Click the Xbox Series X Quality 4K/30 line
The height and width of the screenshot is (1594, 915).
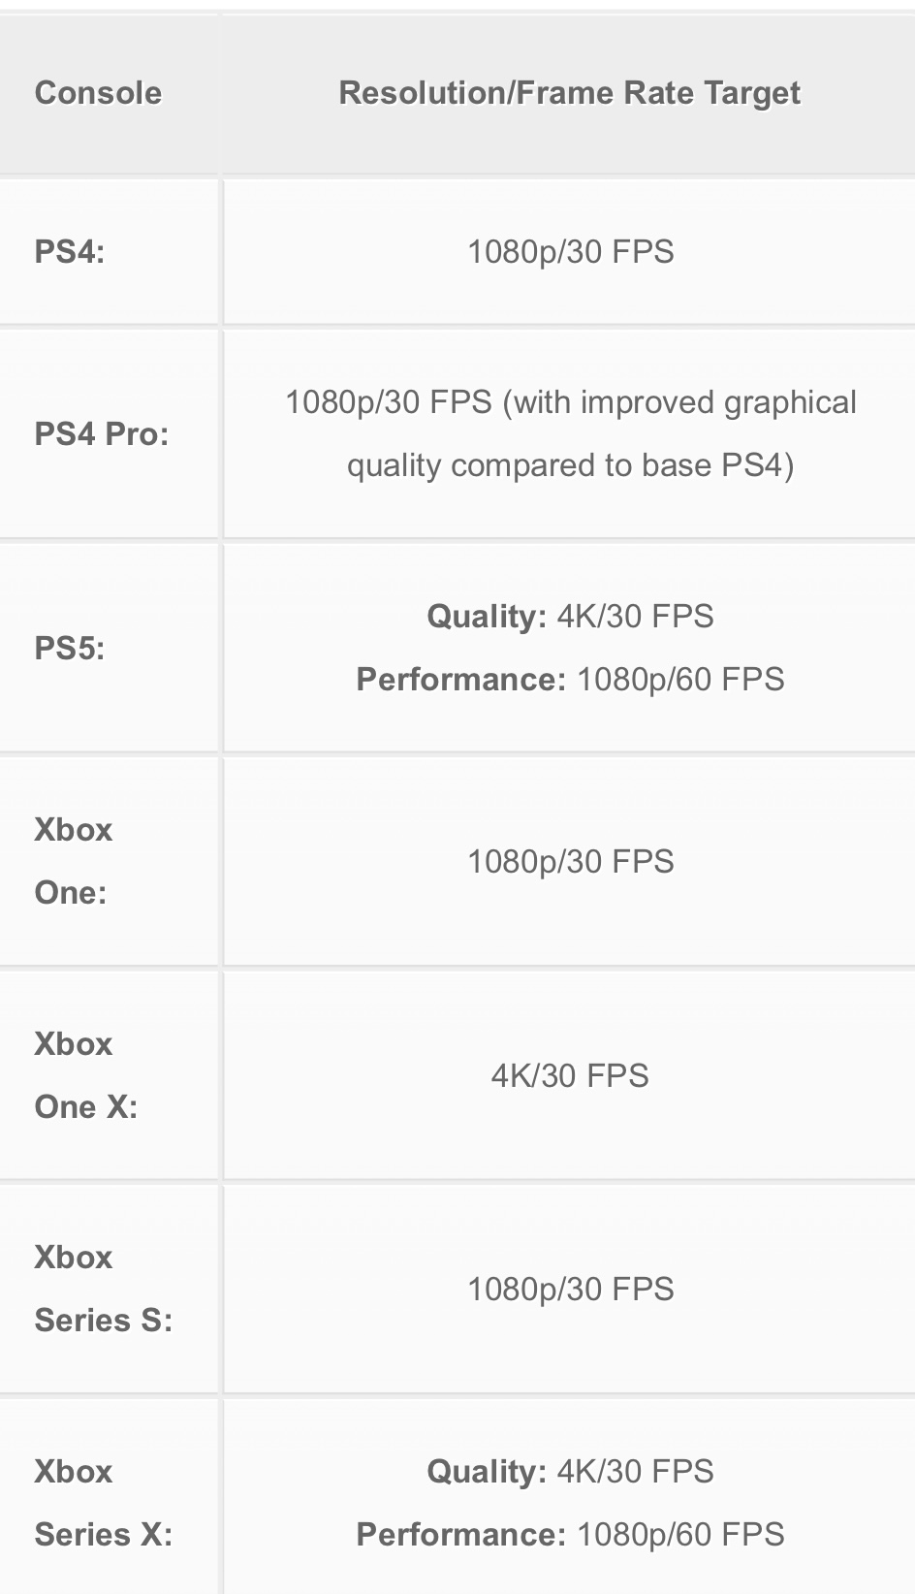[570, 1472]
